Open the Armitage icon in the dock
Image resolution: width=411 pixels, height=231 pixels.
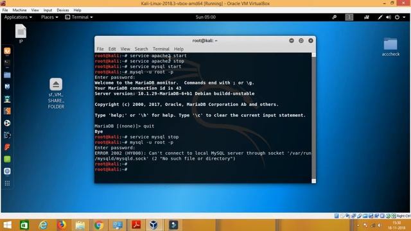(7, 99)
